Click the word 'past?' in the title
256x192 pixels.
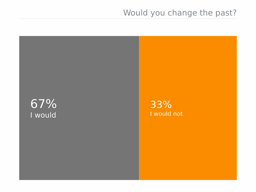click(x=226, y=13)
